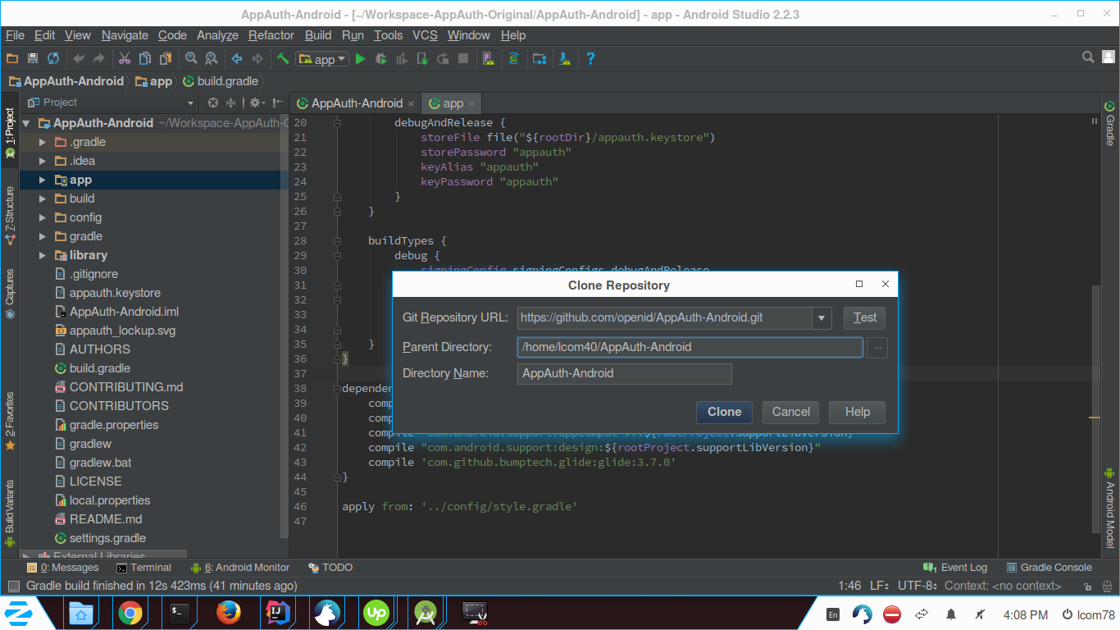Open the Git Repository URL dropdown
This screenshot has height=630, width=1120.
click(x=821, y=317)
